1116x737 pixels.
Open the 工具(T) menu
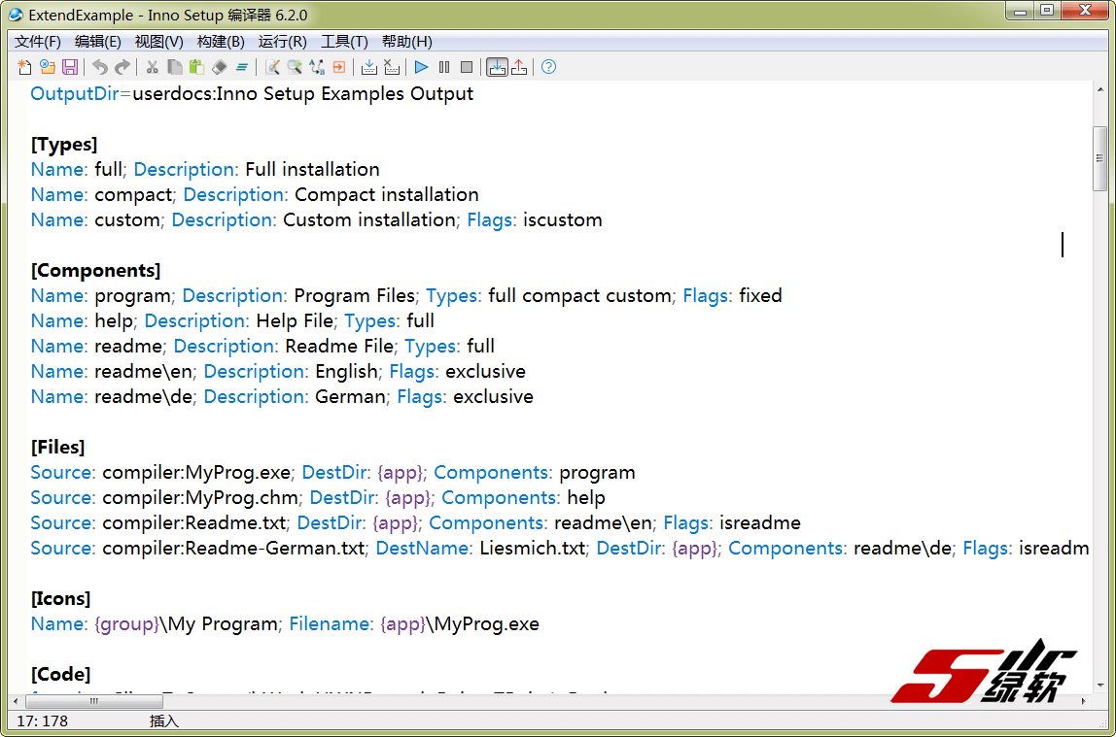coord(344,41)
